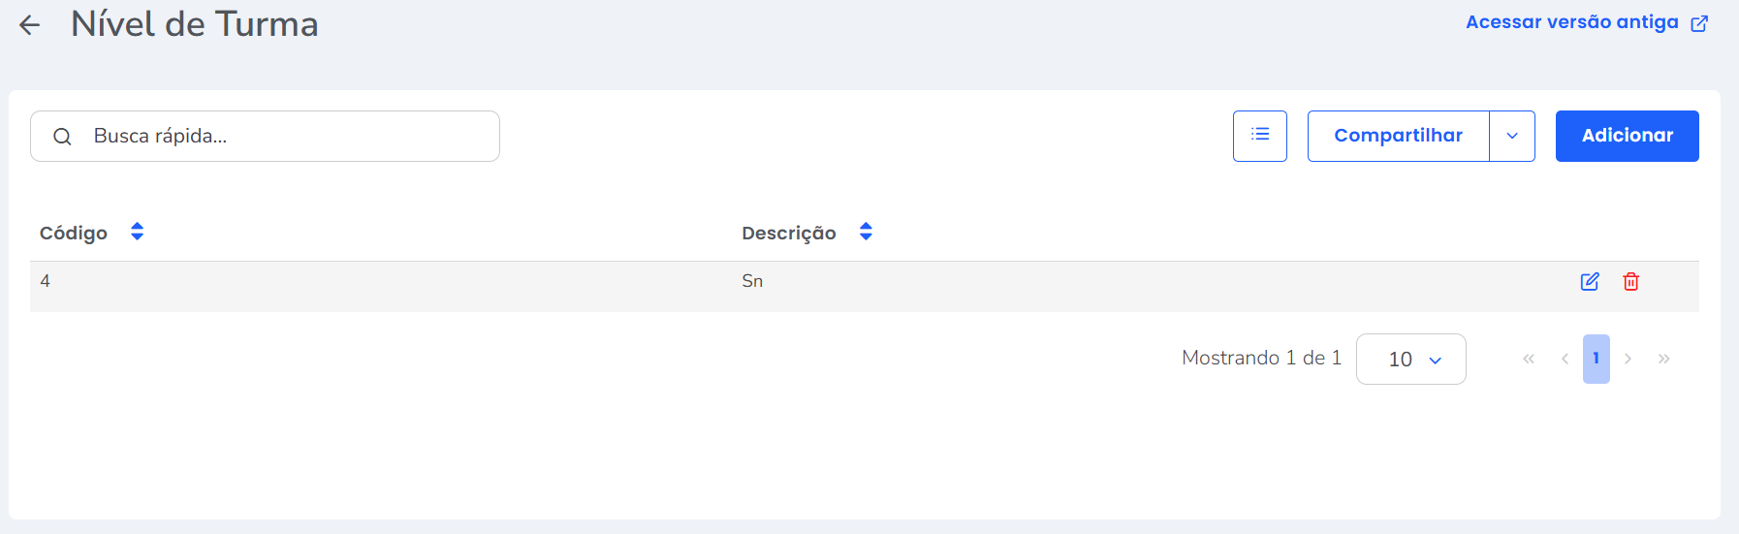Click the Código column header

click(x=74, y=233)
